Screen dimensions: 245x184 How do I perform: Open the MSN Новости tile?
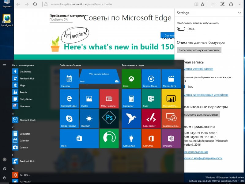pos(109,99)
